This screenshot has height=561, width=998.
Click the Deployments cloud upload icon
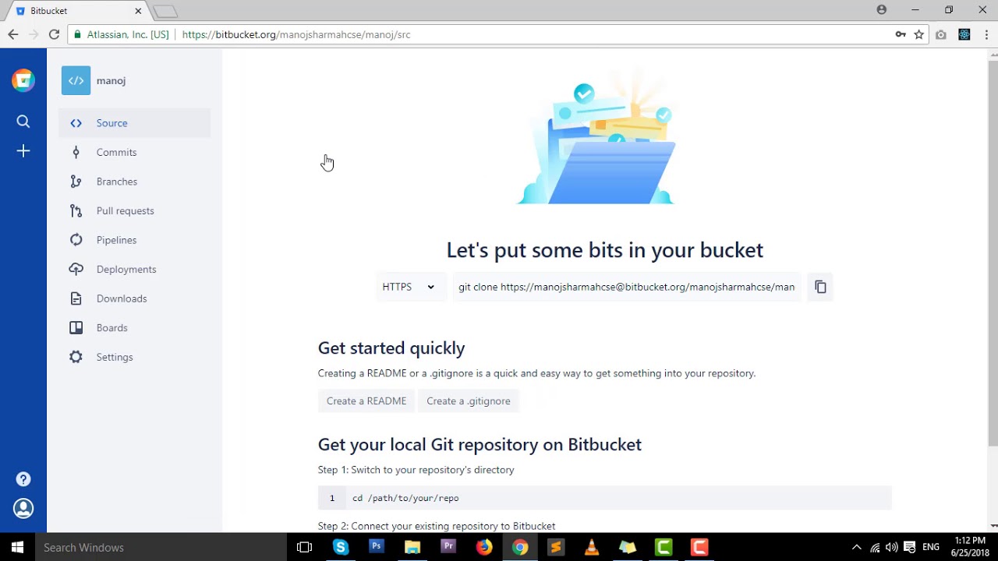(76, 270)
